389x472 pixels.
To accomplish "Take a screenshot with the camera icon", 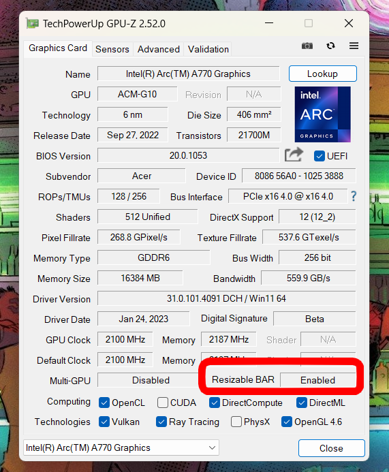I will tap(307, 46).
